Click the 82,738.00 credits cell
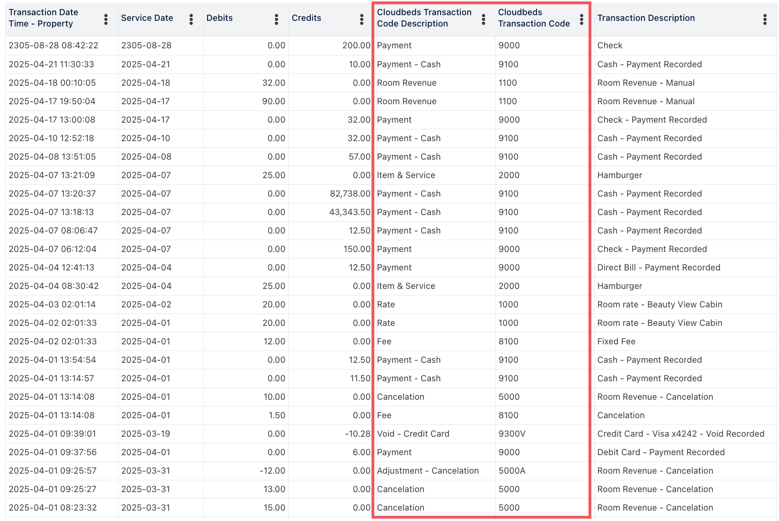Image resolution: width=779 pixels, height=521 pixels. coord(350,194)
